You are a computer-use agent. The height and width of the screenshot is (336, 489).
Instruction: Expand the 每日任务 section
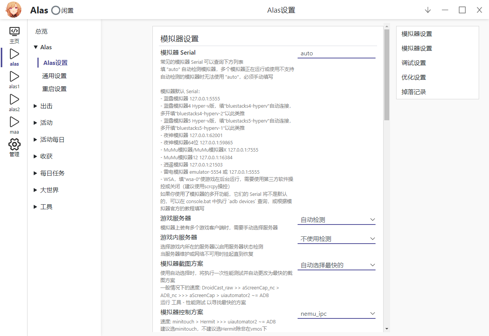(36, 173)
